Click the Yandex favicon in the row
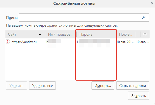Viewport: 155px width, 105px height. click(8, 42)
